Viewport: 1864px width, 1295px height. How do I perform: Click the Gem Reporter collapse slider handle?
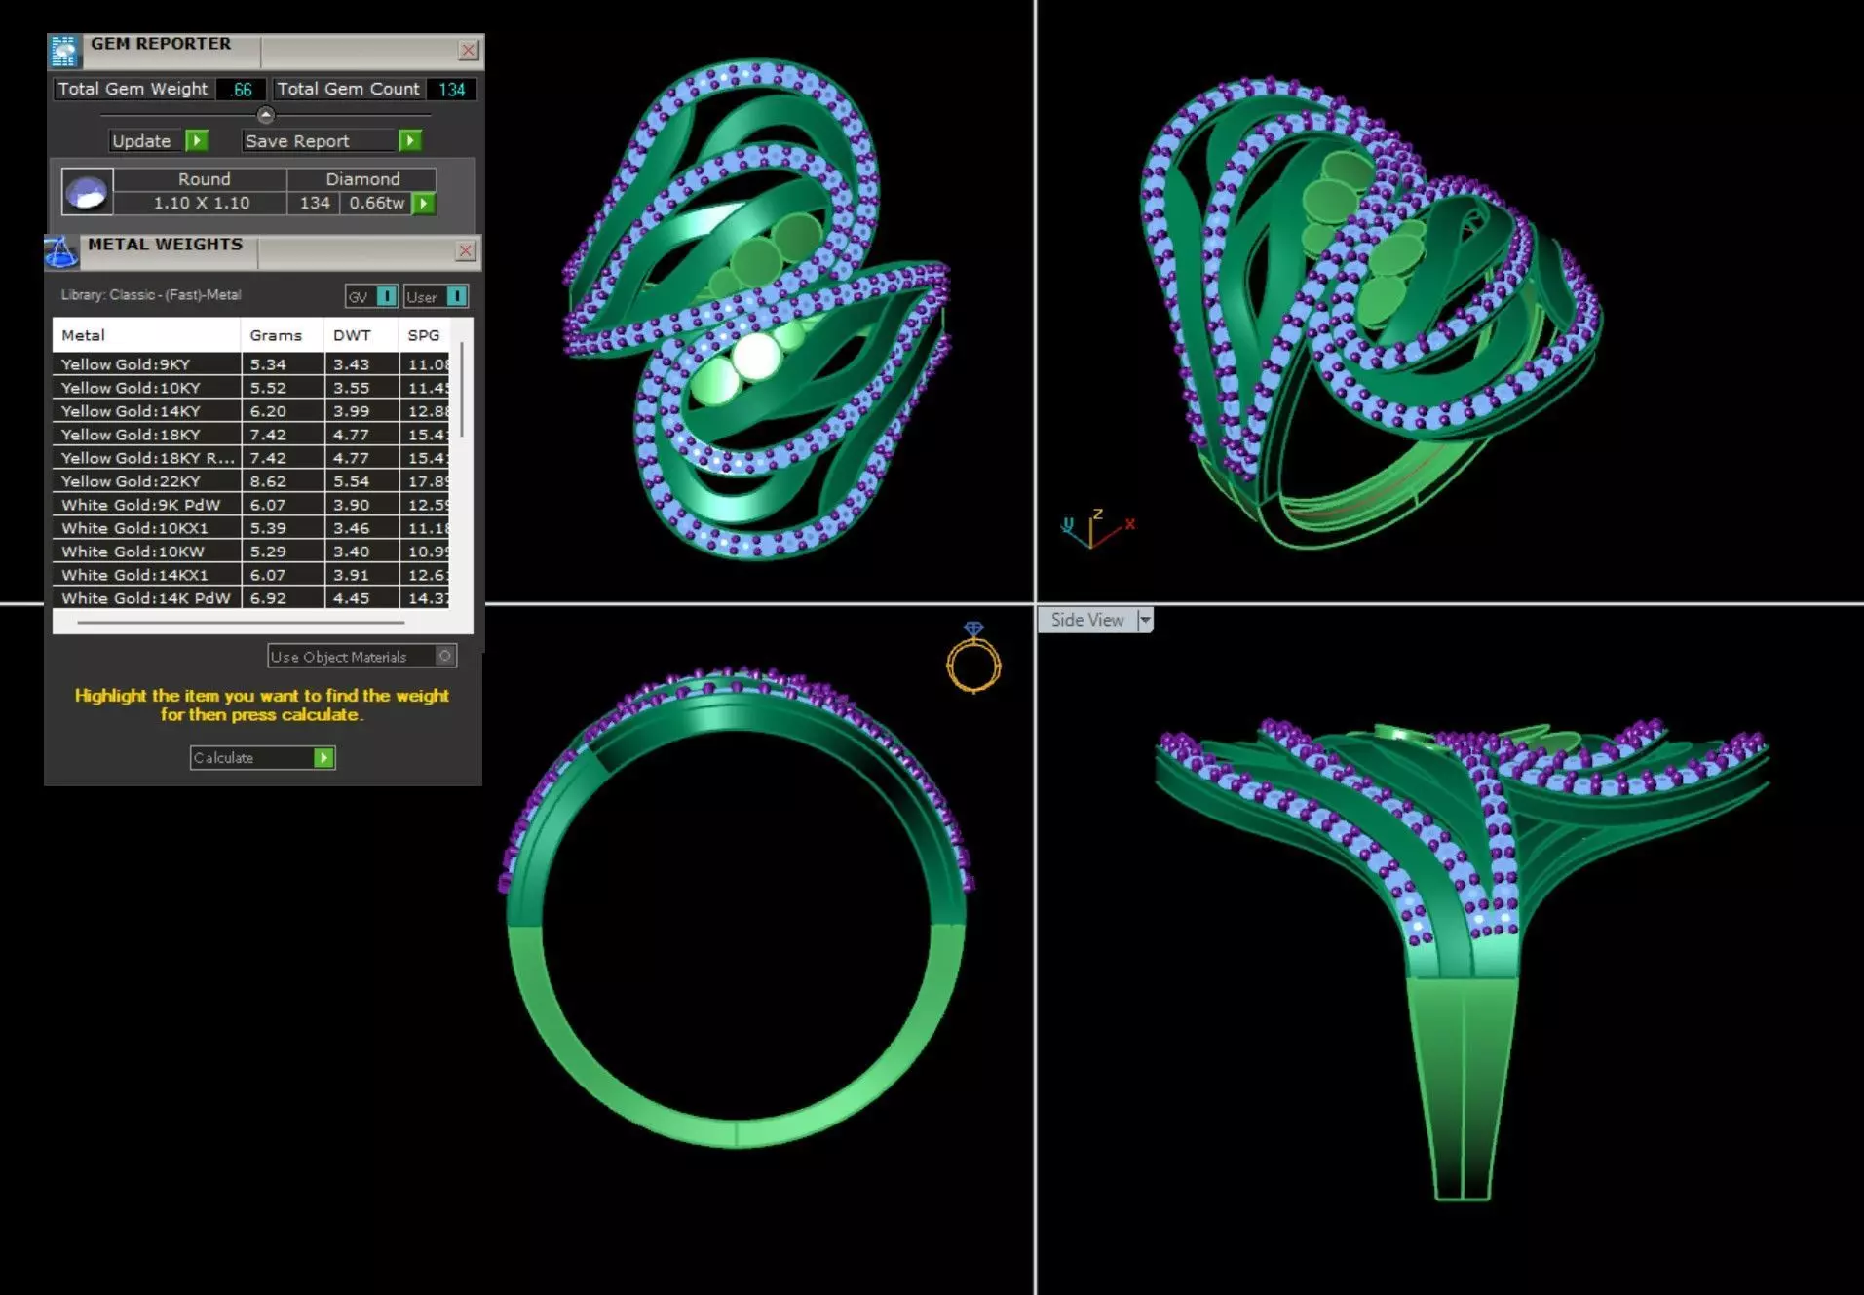265,115
